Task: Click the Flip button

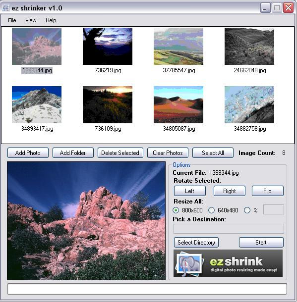Action: [268, 191]
